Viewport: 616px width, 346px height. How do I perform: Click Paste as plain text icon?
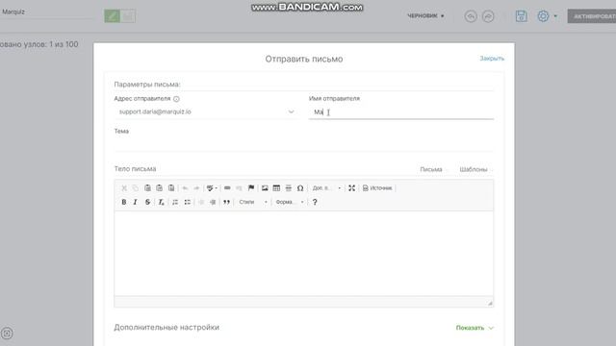(x=159, y=188)
